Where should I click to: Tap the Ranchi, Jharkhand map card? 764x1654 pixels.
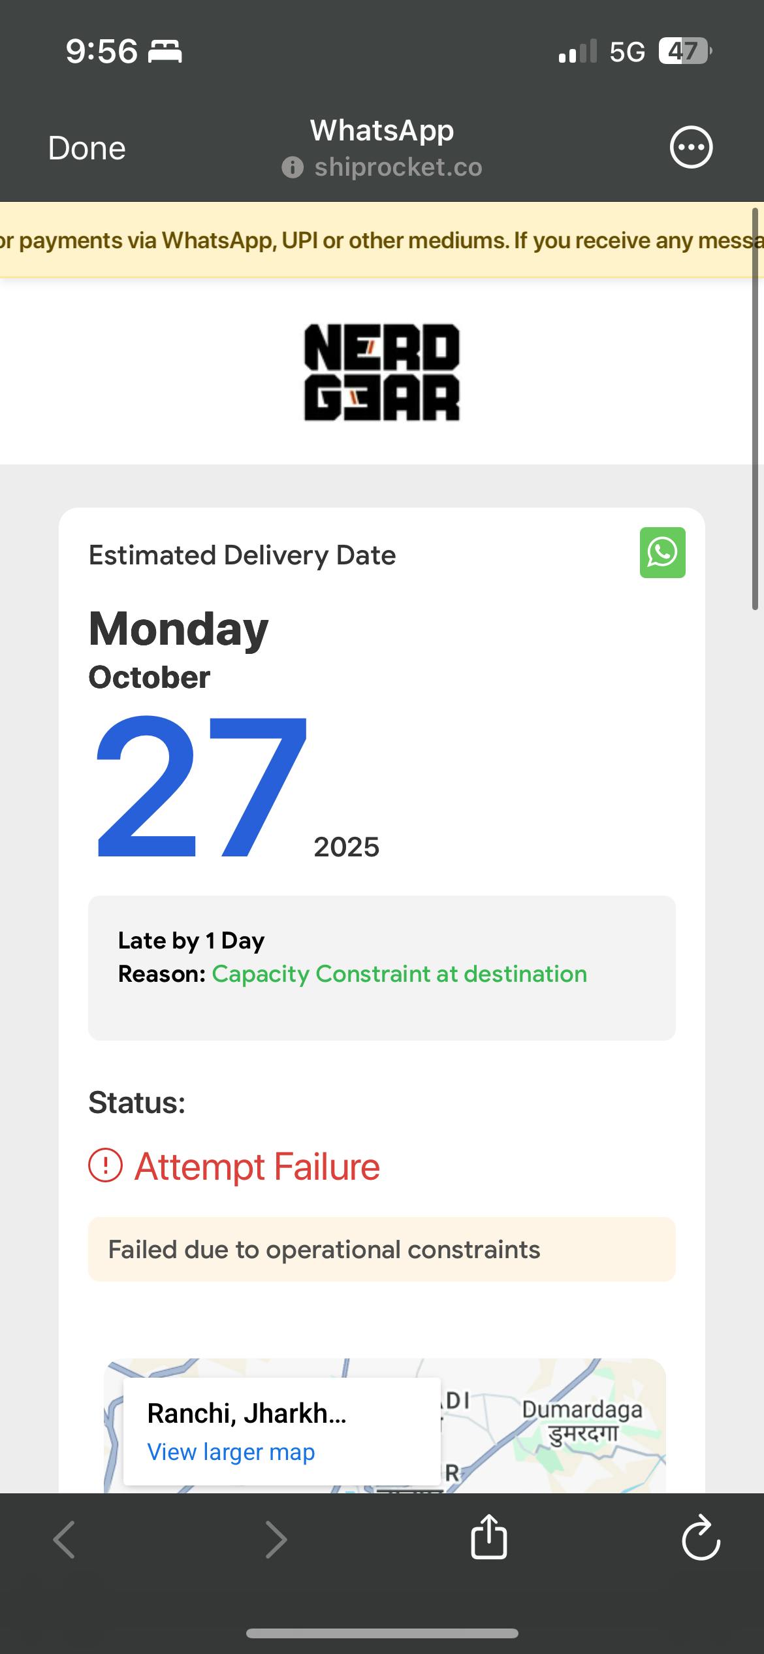pos(247,1414)
